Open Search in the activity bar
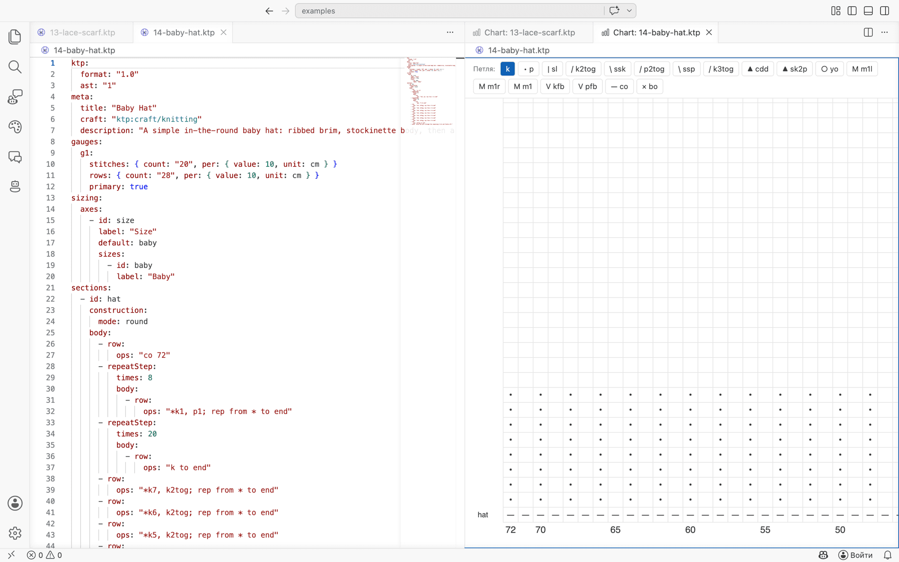The height and width of the screenshot is (562, 899). coord(15,66)
